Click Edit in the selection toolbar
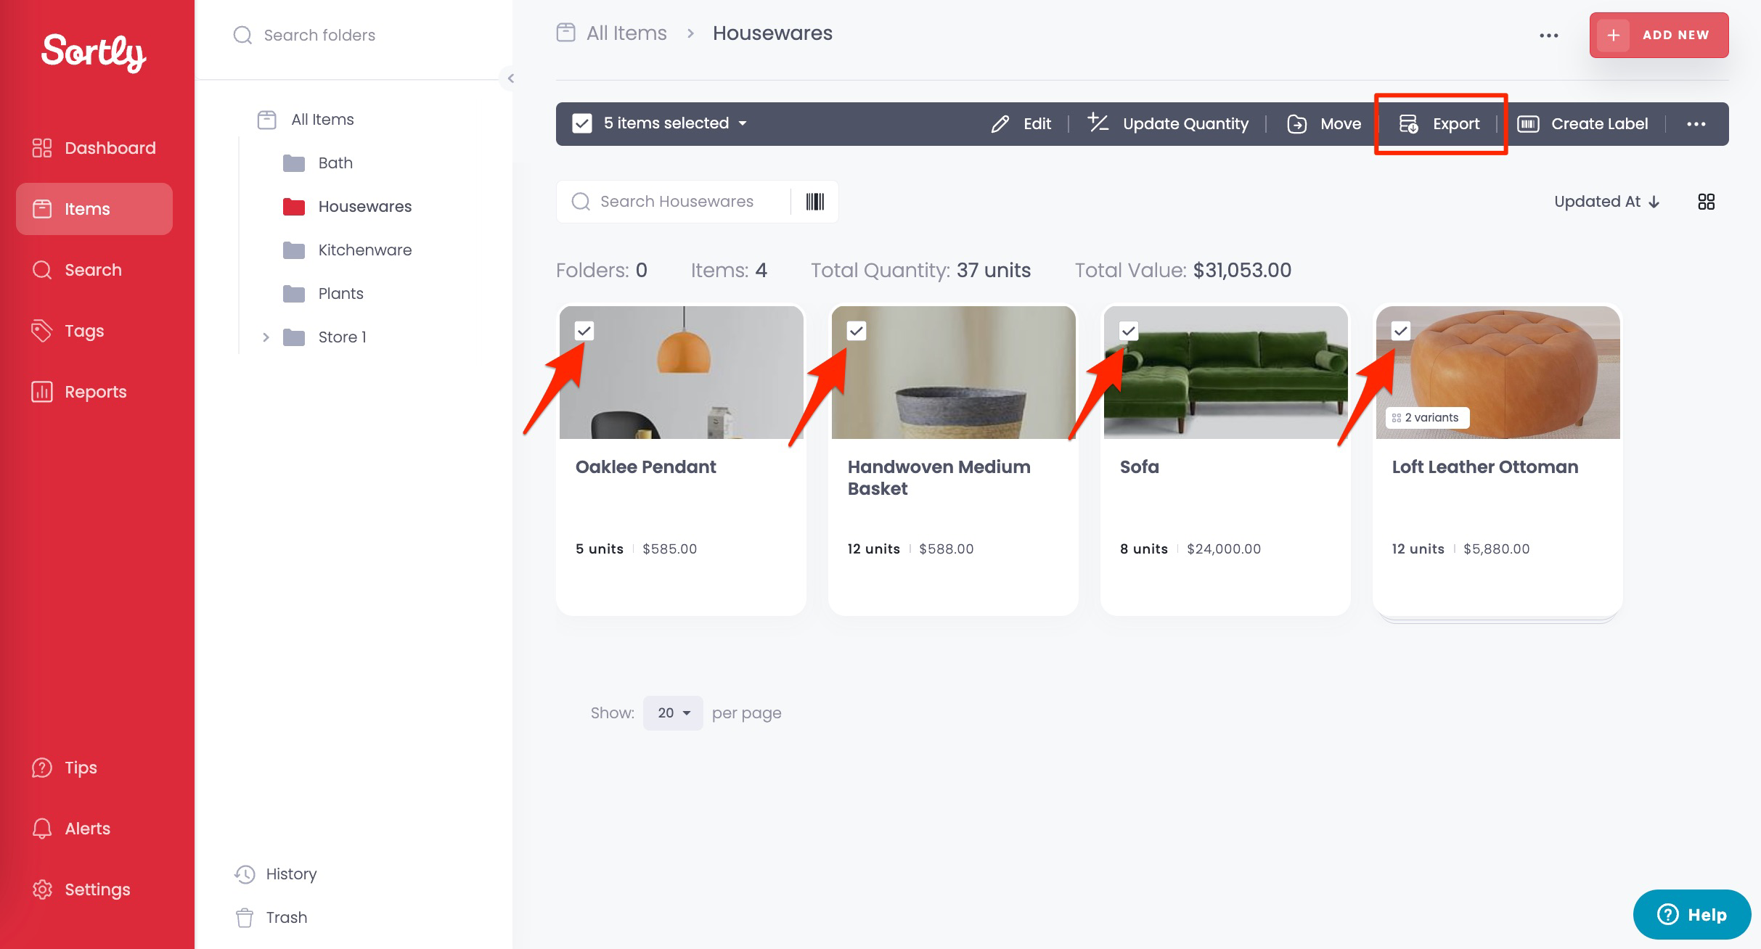 pyautogui.click(x=1021, y=124)
